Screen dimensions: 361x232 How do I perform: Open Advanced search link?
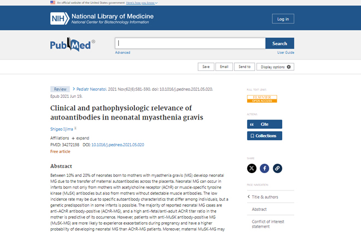pos(123,52)
